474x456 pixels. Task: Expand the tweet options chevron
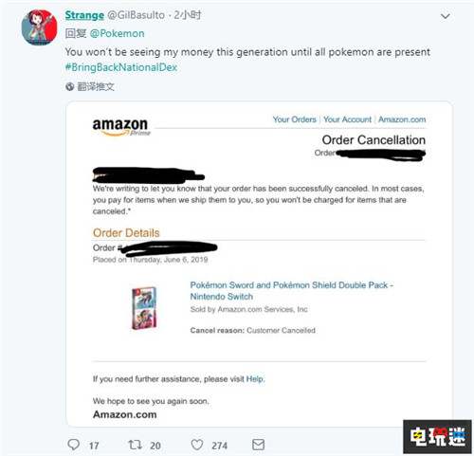coord(446,16)
